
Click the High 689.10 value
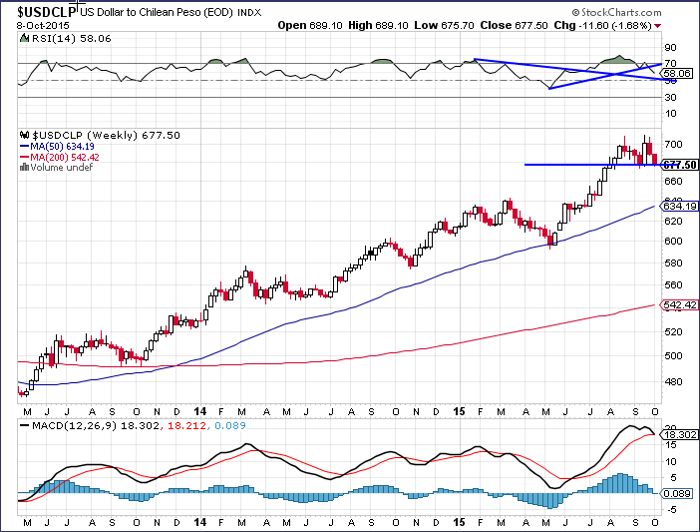(x=378, y=26)
